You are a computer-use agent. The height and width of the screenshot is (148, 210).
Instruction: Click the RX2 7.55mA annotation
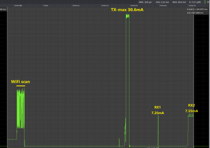[192, 108]
